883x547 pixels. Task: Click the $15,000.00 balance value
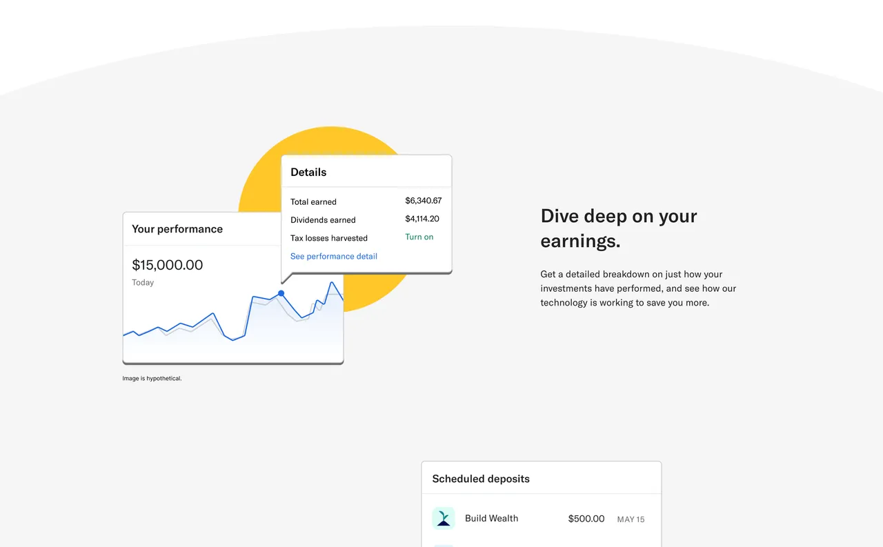coord(167,265)
